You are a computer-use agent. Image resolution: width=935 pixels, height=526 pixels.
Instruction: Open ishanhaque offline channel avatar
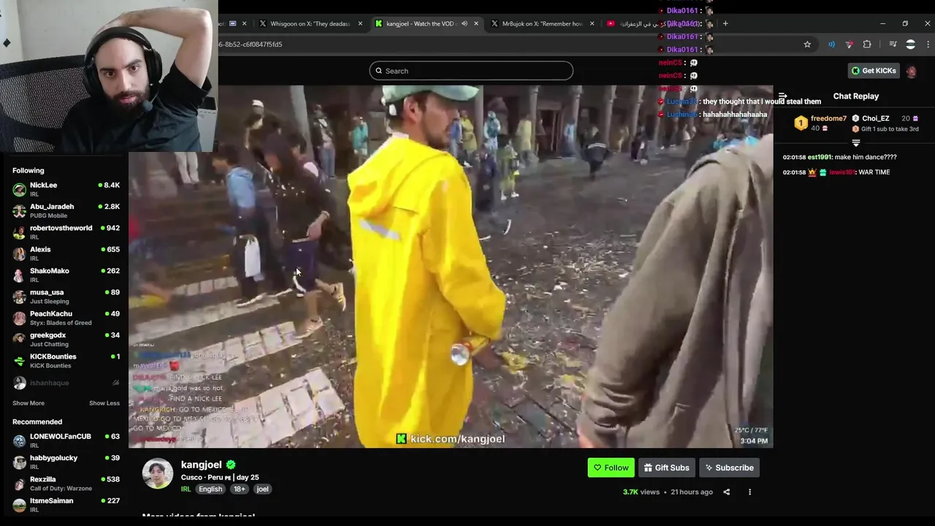pyautogui.click(x=20, y=383)
